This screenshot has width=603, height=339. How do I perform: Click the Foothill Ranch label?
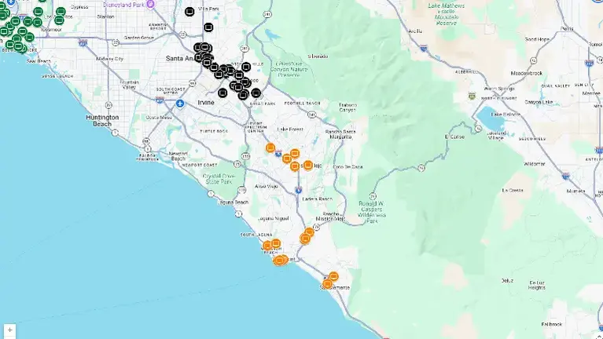pos(302,104)
